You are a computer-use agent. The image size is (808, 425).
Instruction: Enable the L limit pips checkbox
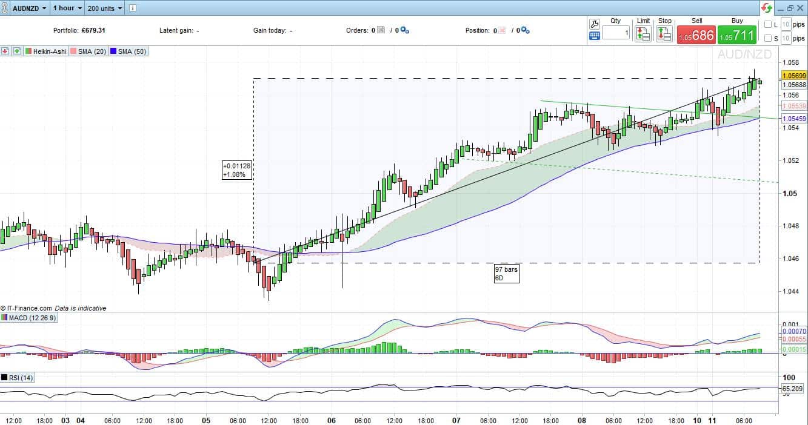point(767,25)
